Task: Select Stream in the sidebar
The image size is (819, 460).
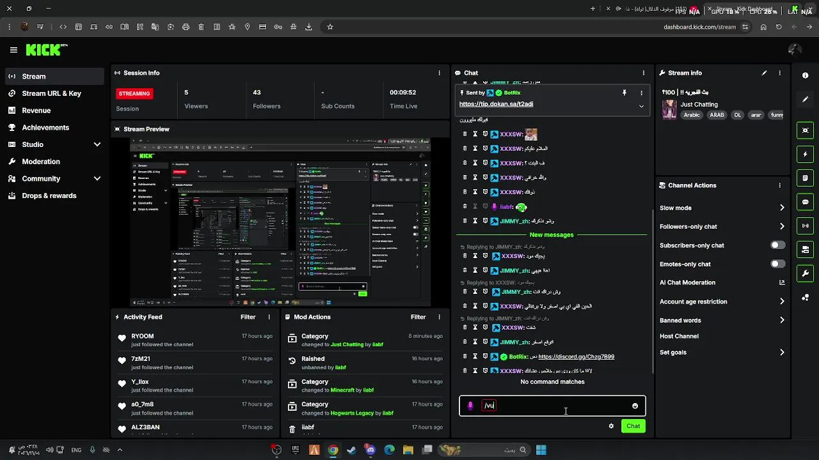Action: click(54, 76)
